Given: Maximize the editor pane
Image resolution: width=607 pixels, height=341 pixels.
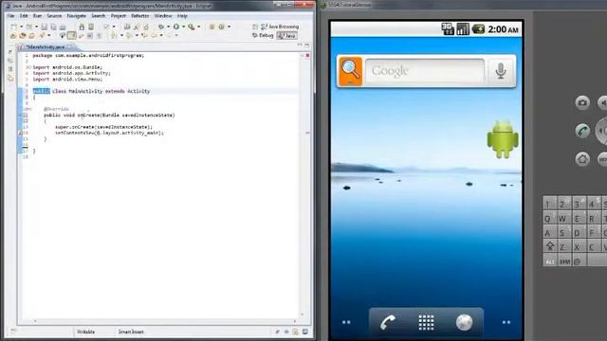Looking at the screenshot, I should click(x=307, y=45).
